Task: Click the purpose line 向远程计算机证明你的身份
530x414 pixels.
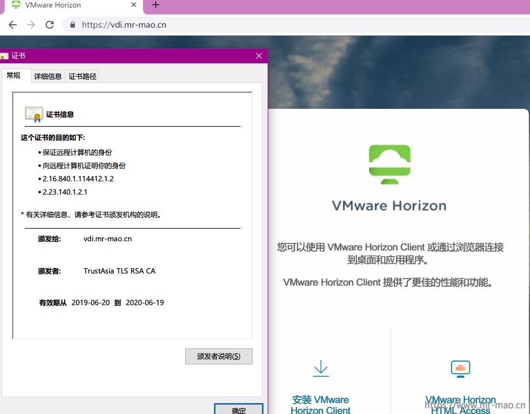Action: pyautogui.click(x=84, y=166)
